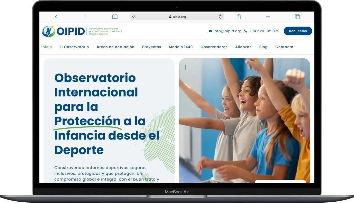Expand the El Observatorio menu
This screenshot has height=203, width=354.
(x=74, y=47)
